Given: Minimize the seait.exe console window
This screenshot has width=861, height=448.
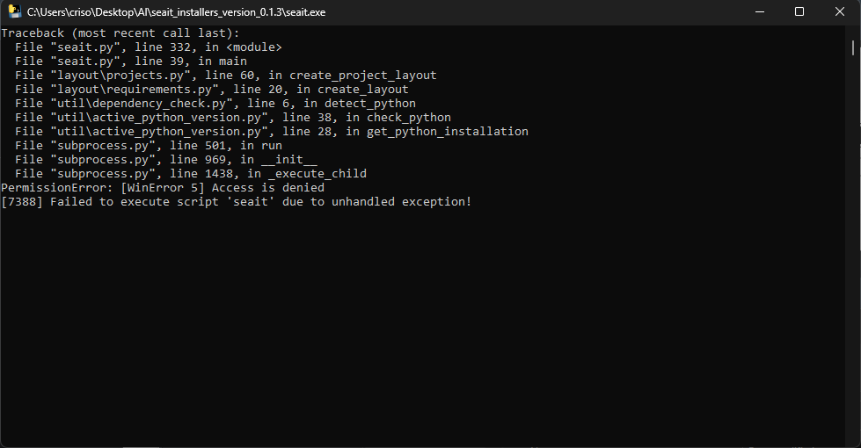Looking at the screenshot, I should point(760,11).
